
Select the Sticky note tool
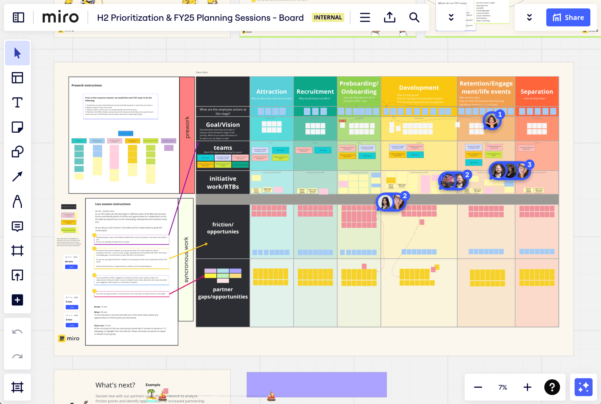pyautogui.click(x=18, y=127)
